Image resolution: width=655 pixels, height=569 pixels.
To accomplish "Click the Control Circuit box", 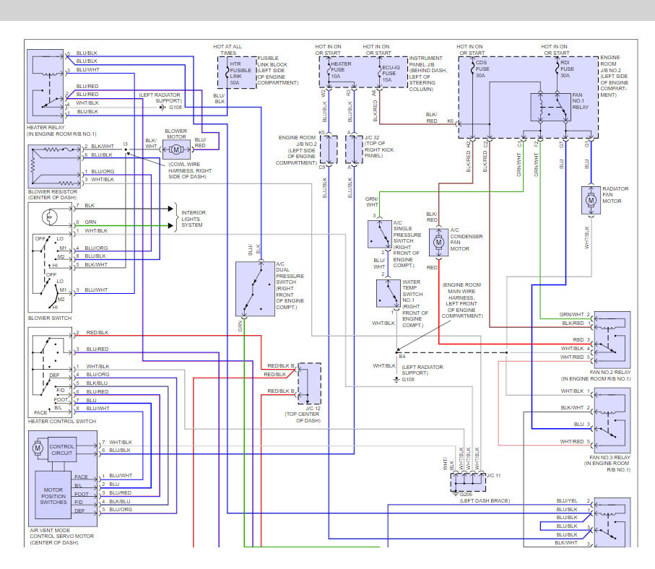I will (62, 450).
